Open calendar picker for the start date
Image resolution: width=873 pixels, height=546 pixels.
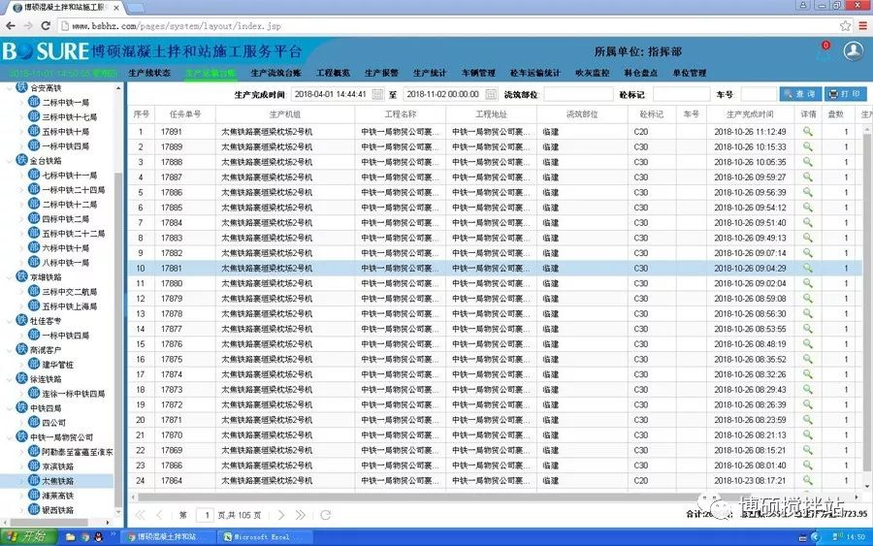[377, 94]
